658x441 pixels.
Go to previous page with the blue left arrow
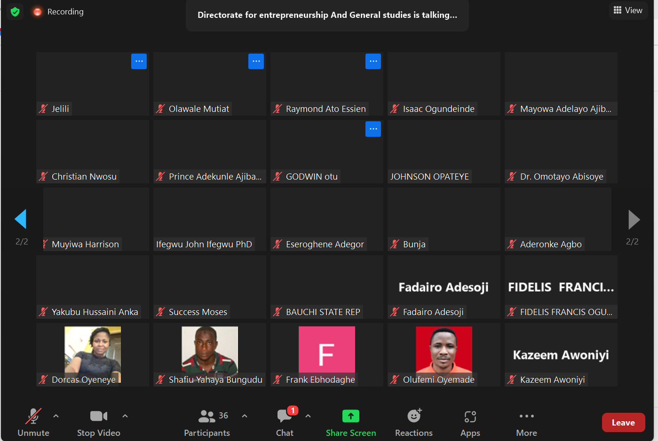coord(21,219)
